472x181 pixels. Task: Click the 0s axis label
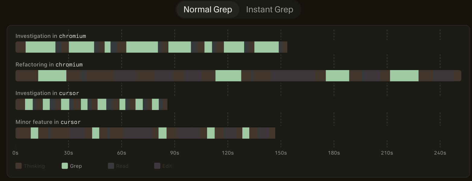point(15,153)
